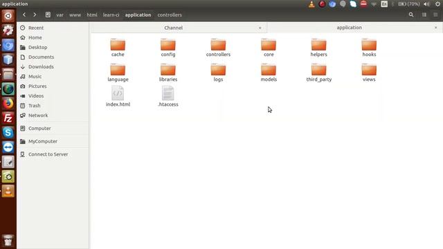Select the views folder
443x249 pixels.
(x=369, y=73)
